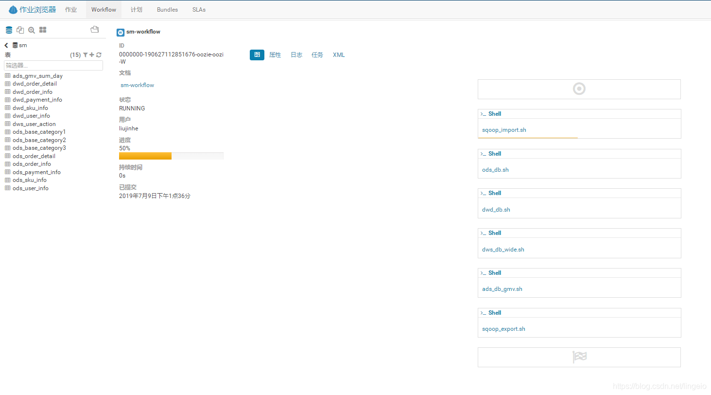Select table dwd_payment_info

coord(37,100)
